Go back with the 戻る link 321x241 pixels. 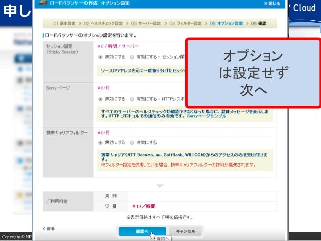point(49,229)
